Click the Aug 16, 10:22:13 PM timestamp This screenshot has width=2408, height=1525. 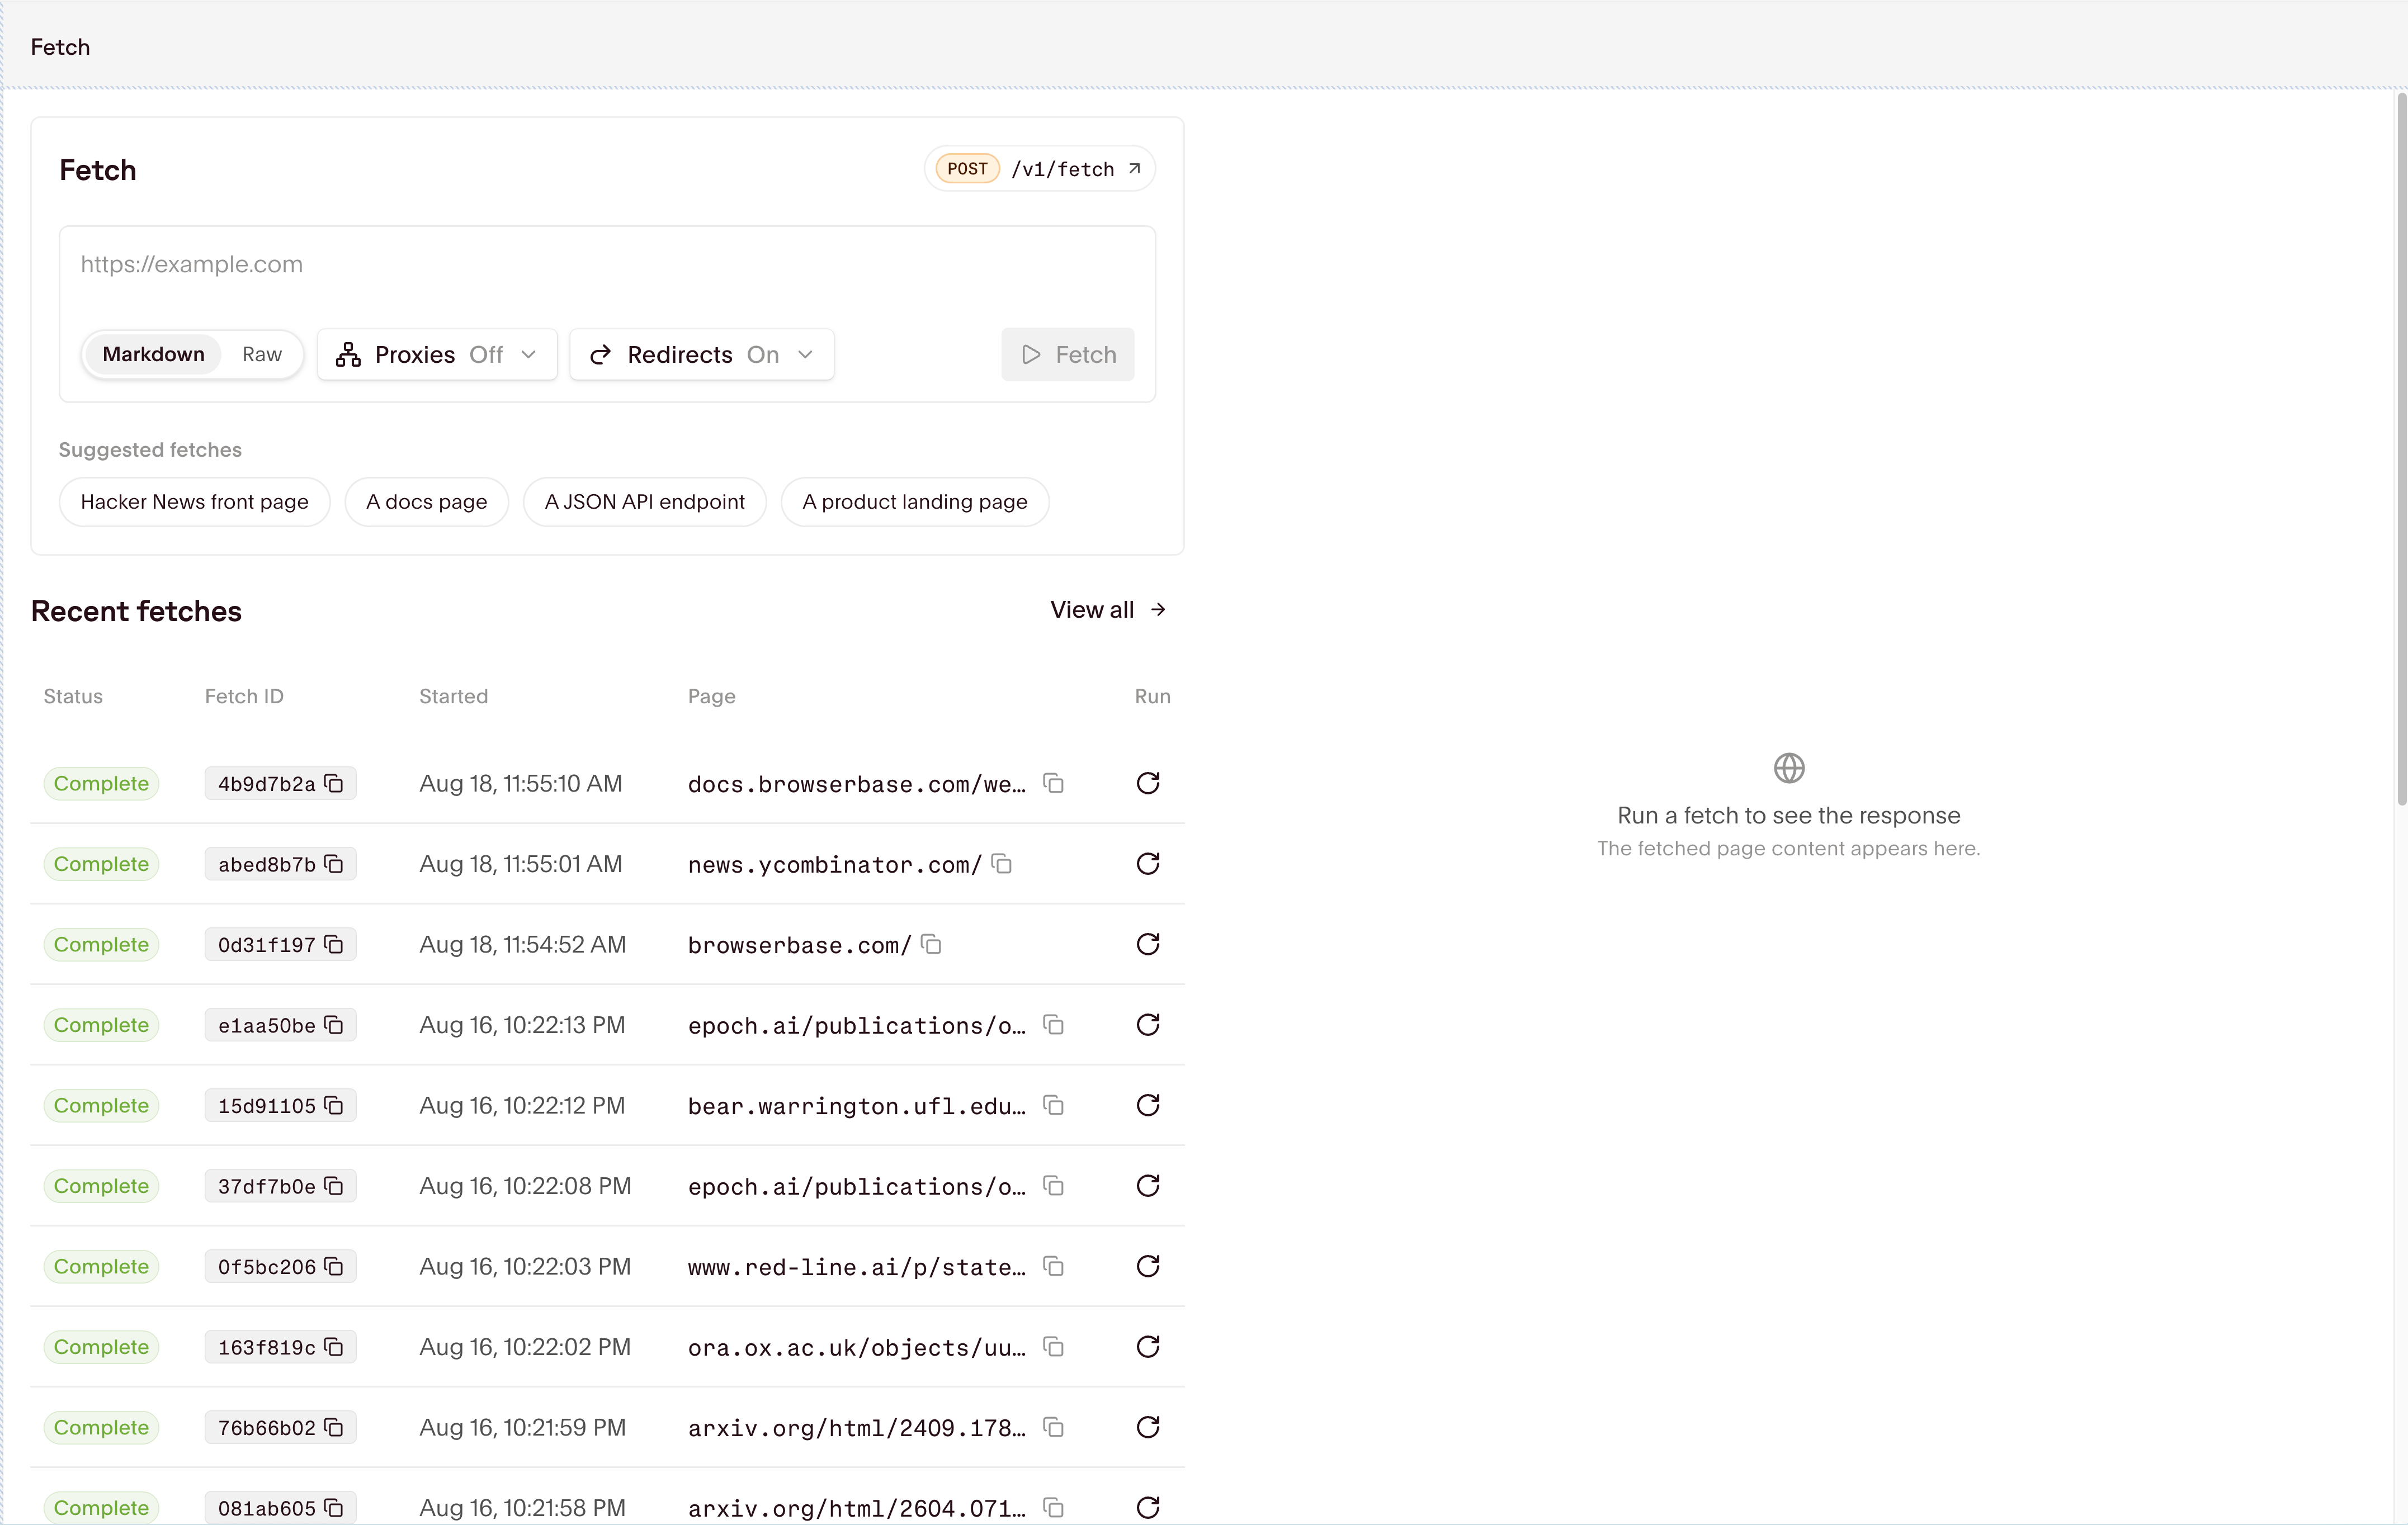pyautogui.click(x=522, y=1025)
